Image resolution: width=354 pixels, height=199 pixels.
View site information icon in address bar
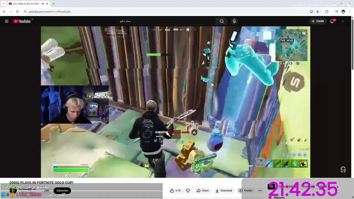tap(25, 12)
